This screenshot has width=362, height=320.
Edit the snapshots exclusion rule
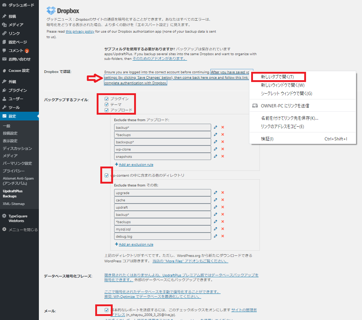pos(216,156)
